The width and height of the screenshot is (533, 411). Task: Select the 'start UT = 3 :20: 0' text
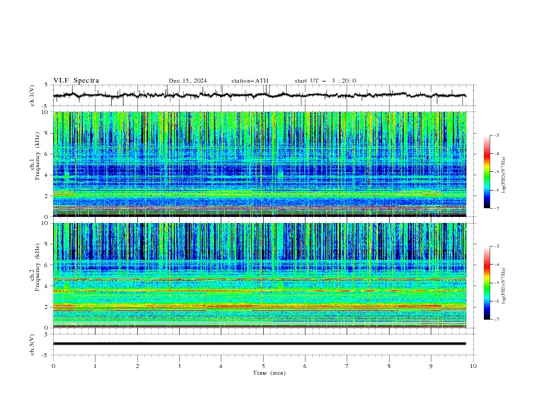(x=325, y=81)
